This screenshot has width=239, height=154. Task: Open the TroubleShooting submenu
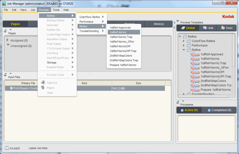tap(92, 31)
